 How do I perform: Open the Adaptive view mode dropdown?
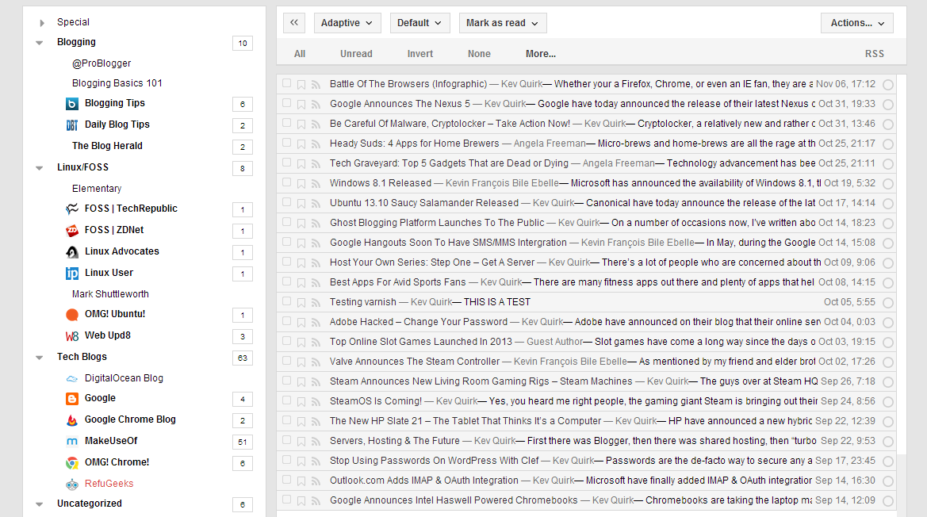pos(347,22)
